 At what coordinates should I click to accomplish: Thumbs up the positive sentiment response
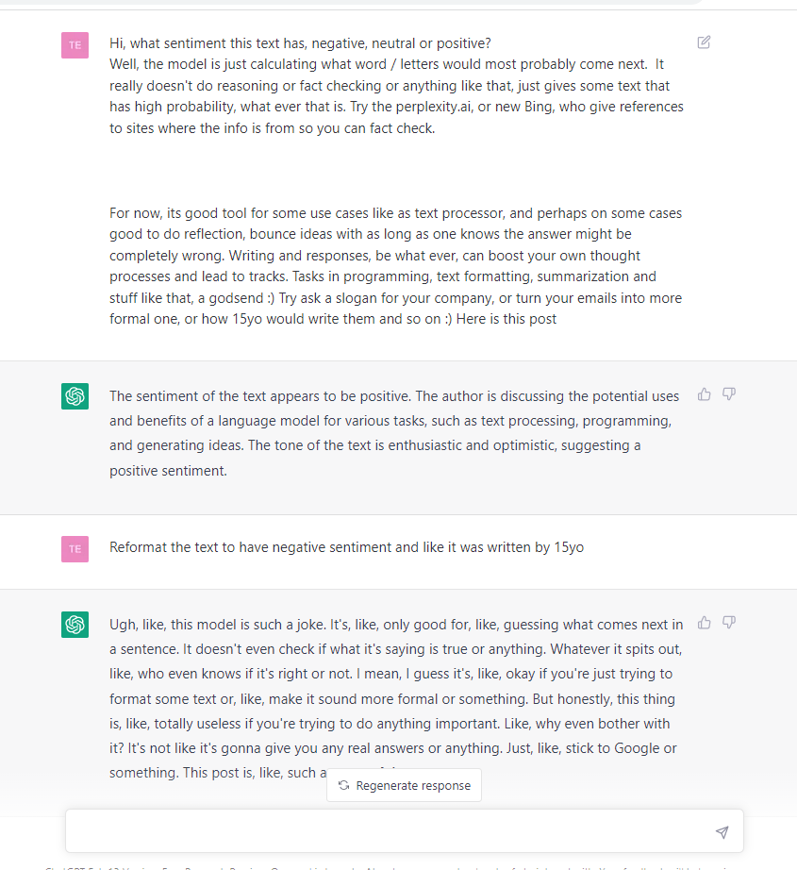(705, 394)
